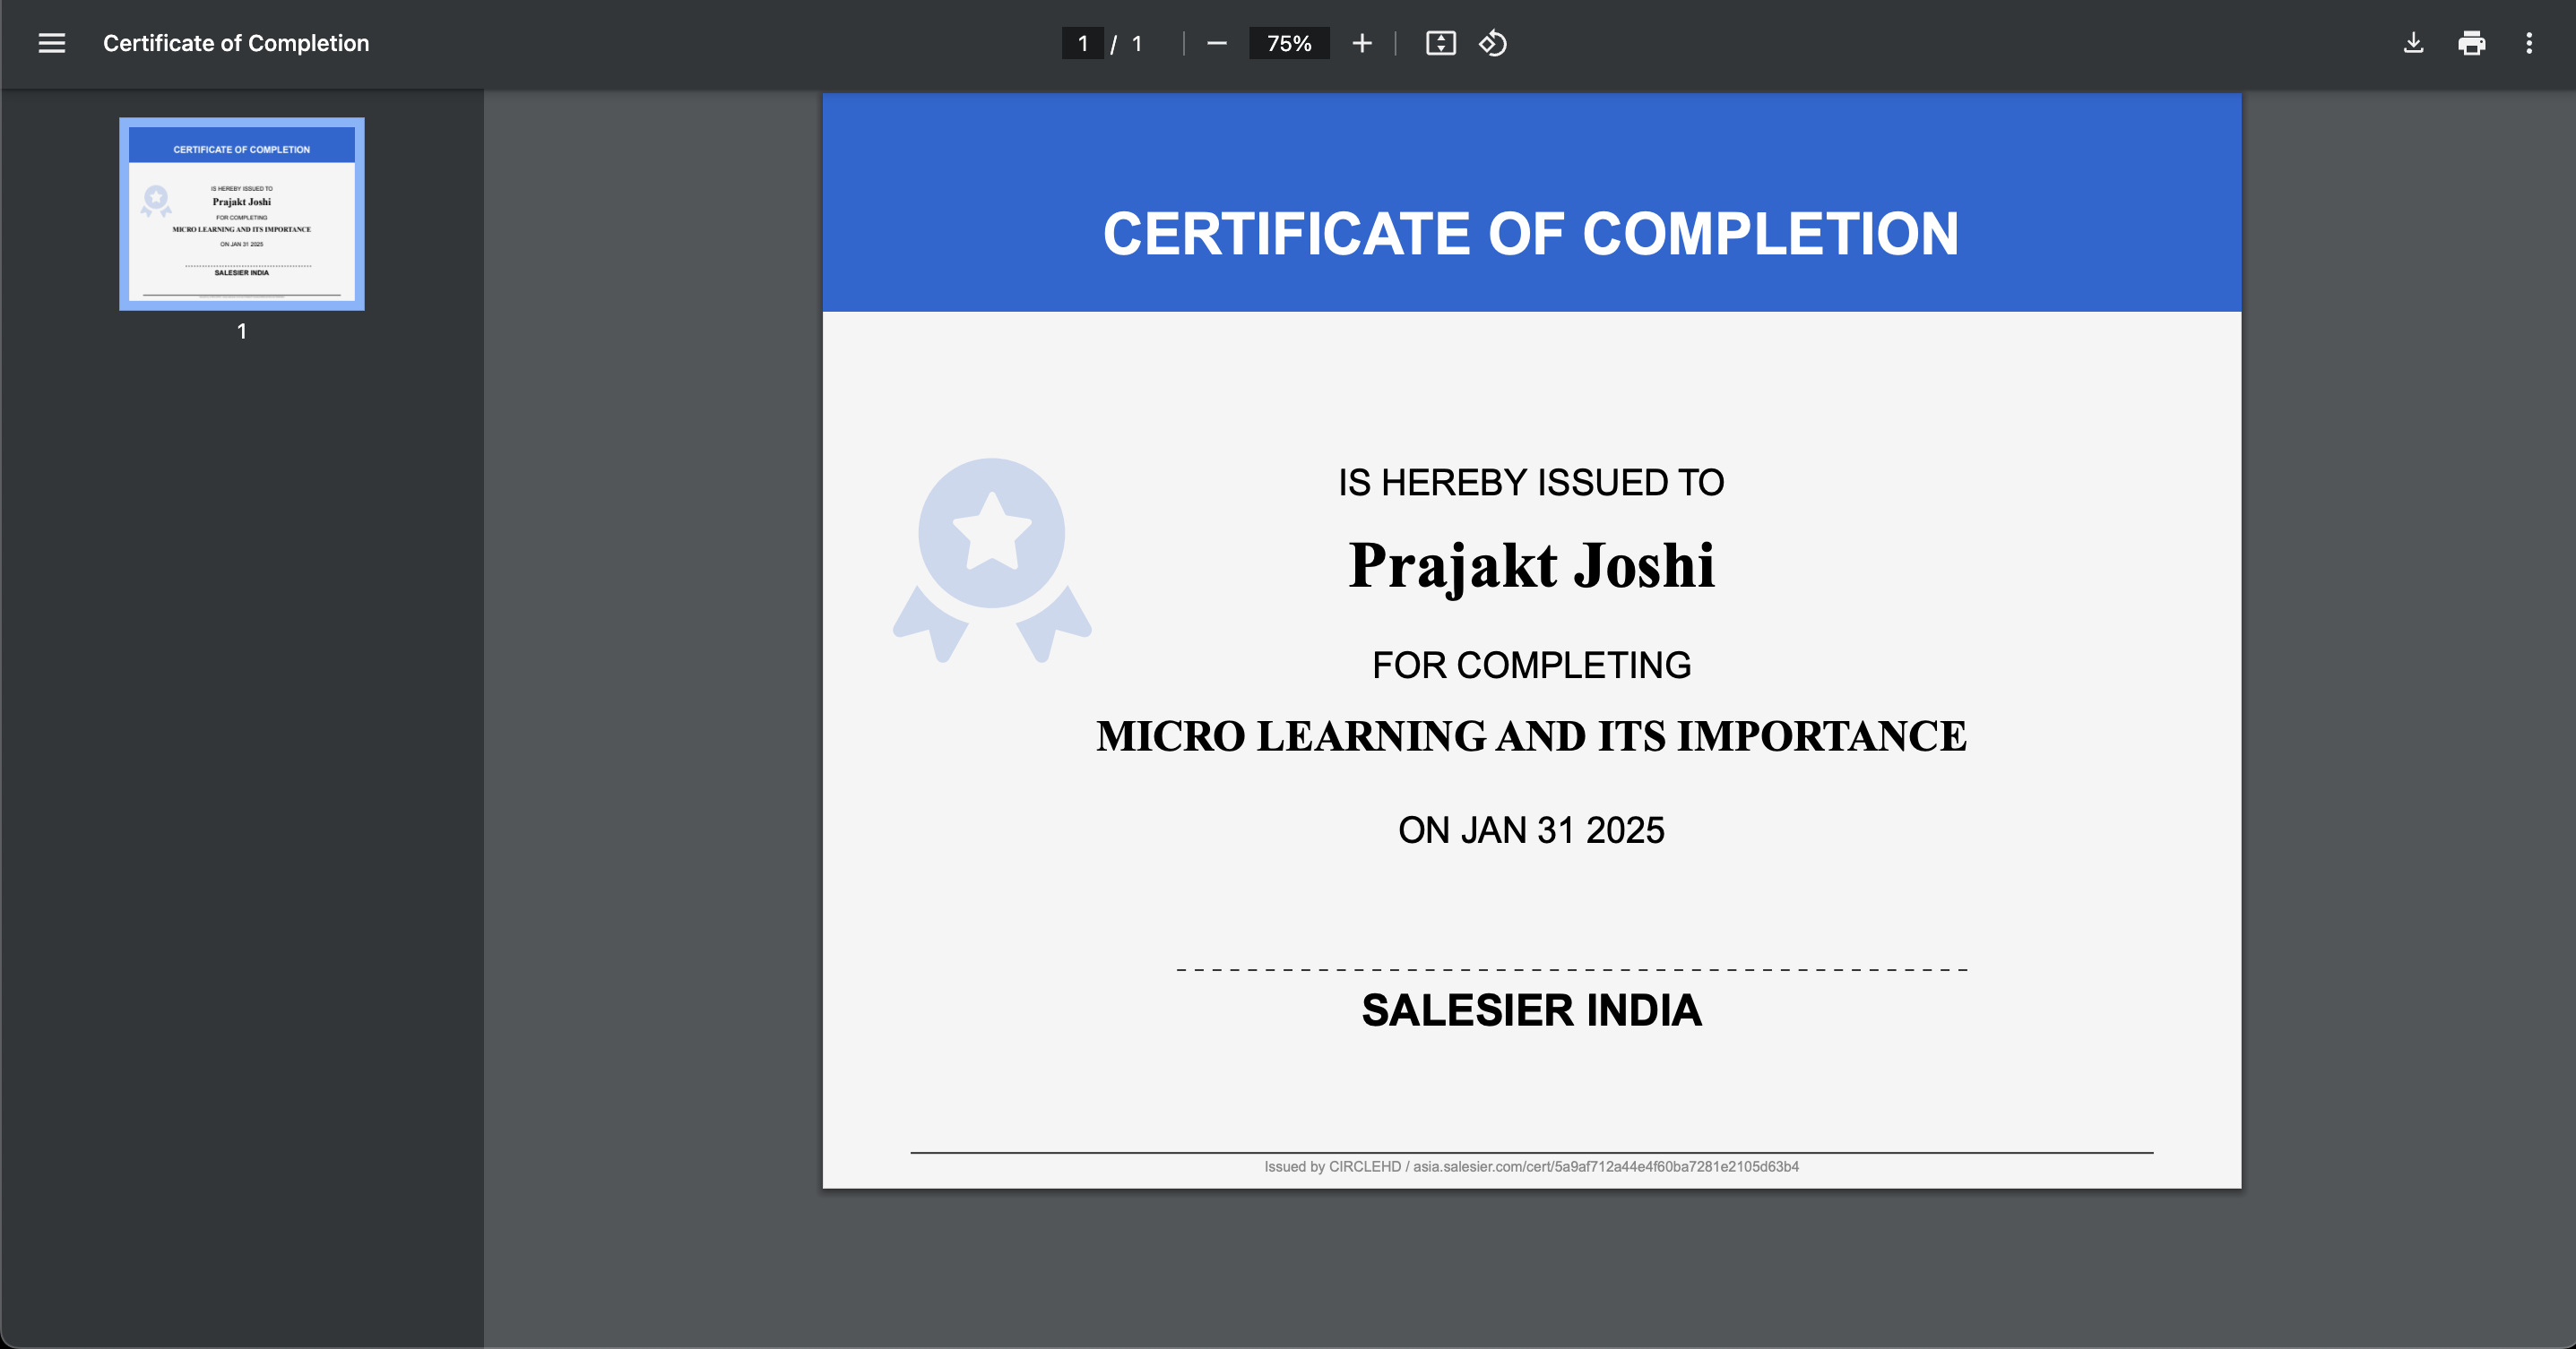The image size is (2576, 1349).
Task: Print the certificate
Action: click(2472, 43)
